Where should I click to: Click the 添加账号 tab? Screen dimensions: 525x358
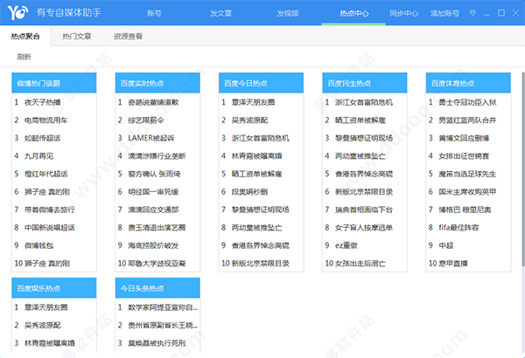pos(444,13)
